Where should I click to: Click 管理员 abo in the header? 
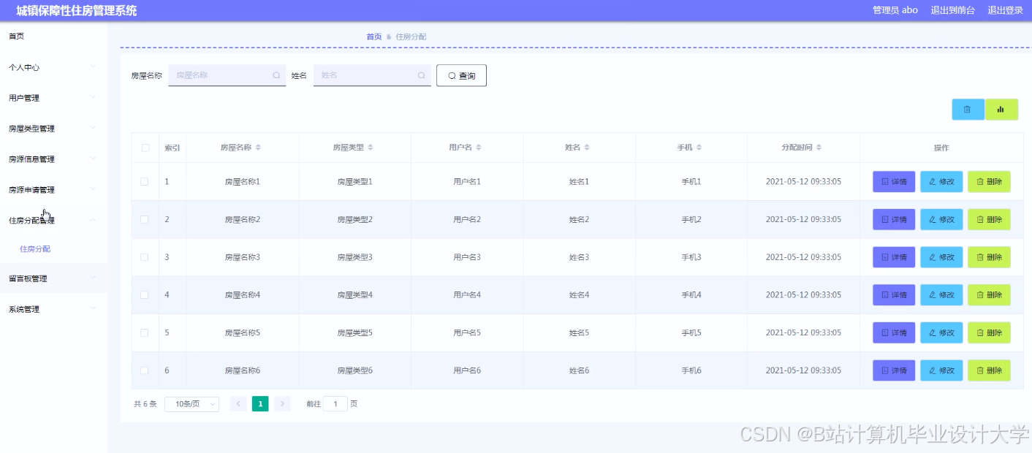pos(895,10)
